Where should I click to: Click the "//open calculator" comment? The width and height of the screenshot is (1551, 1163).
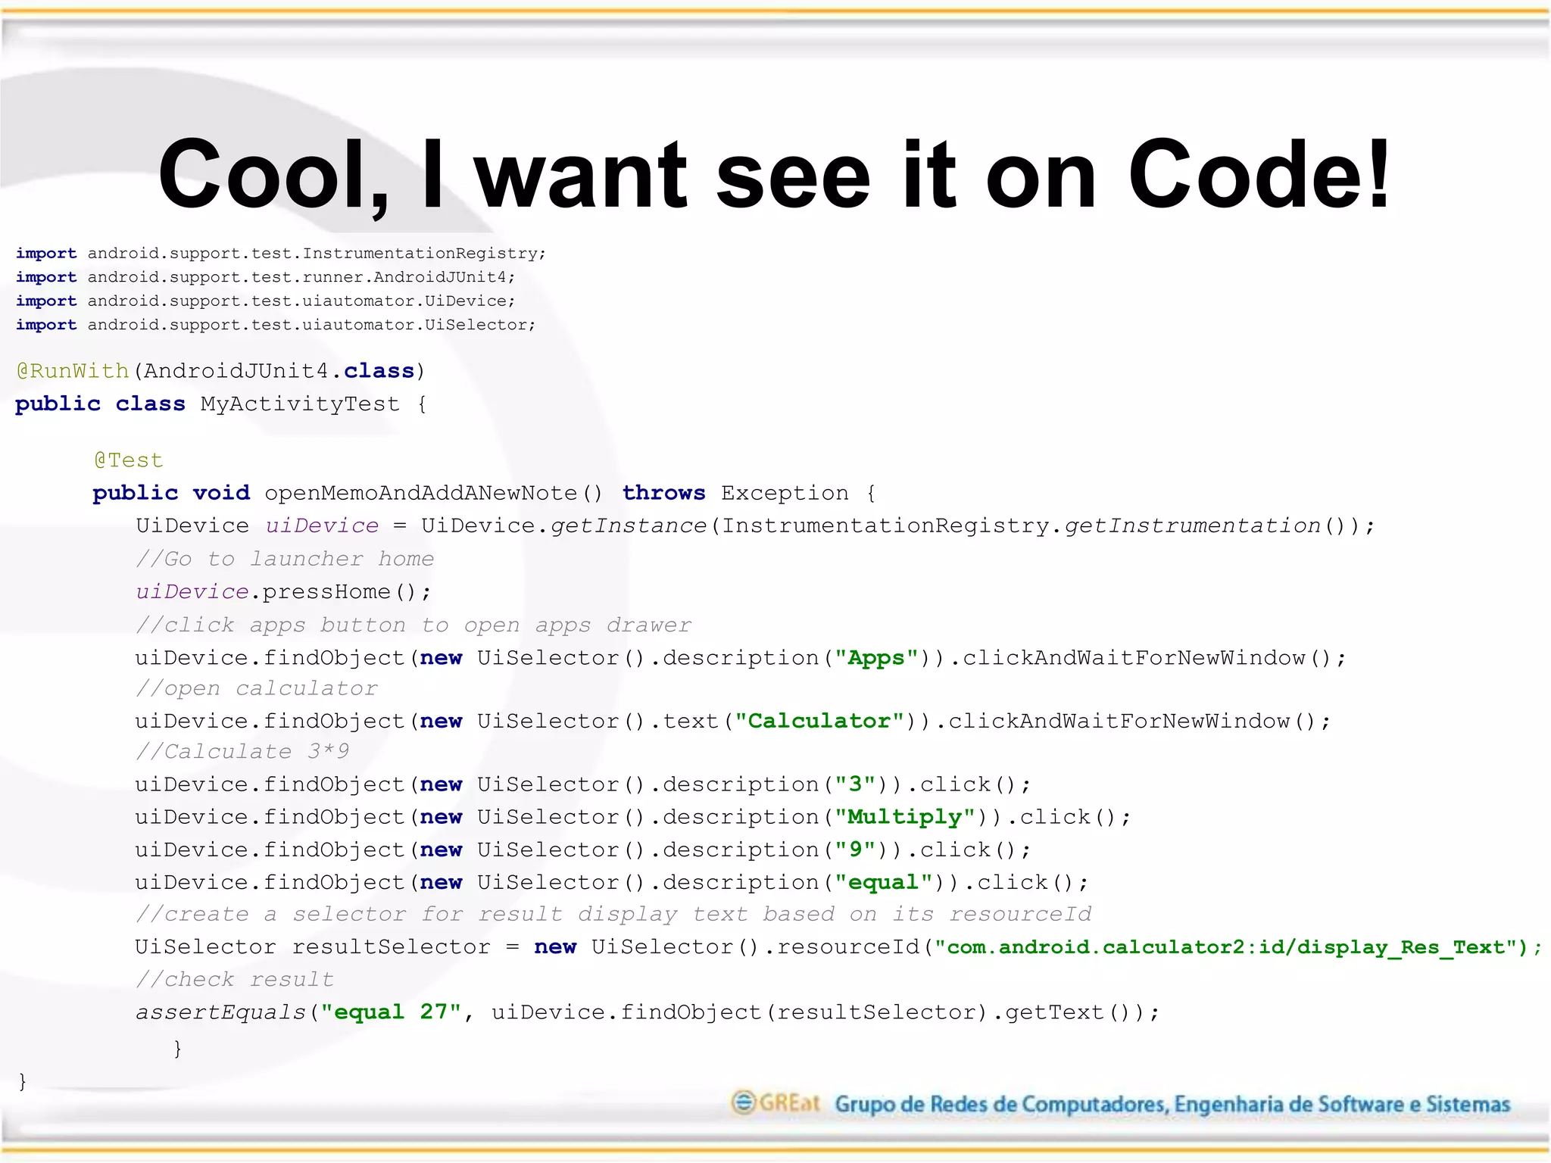click(x=257, y=688)
